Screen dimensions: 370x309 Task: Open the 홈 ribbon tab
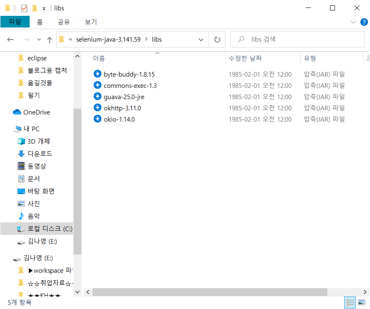coord(40,22)
